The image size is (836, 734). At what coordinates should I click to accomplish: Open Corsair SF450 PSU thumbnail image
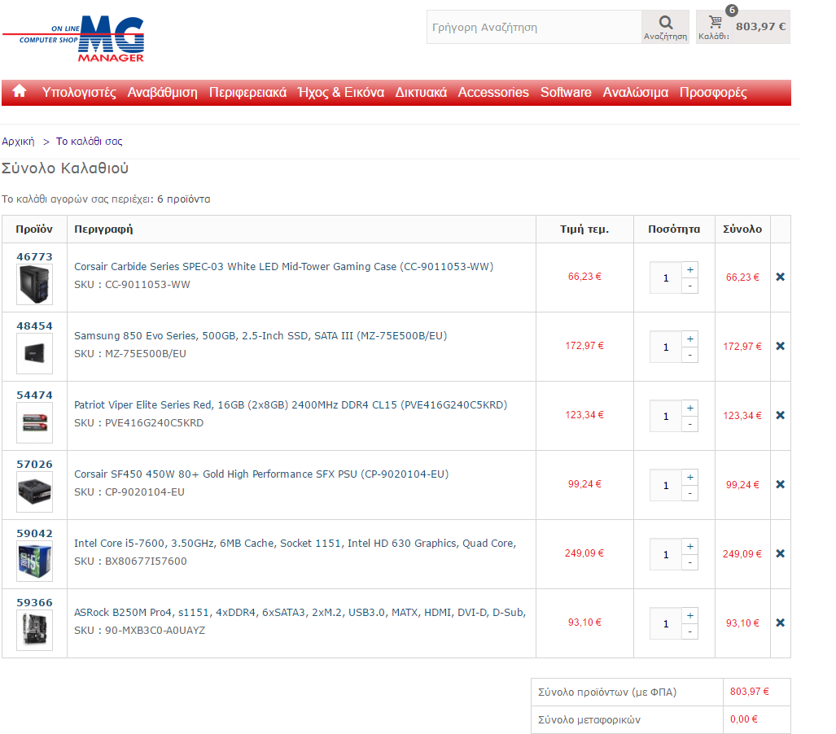(x=35, y=492)
